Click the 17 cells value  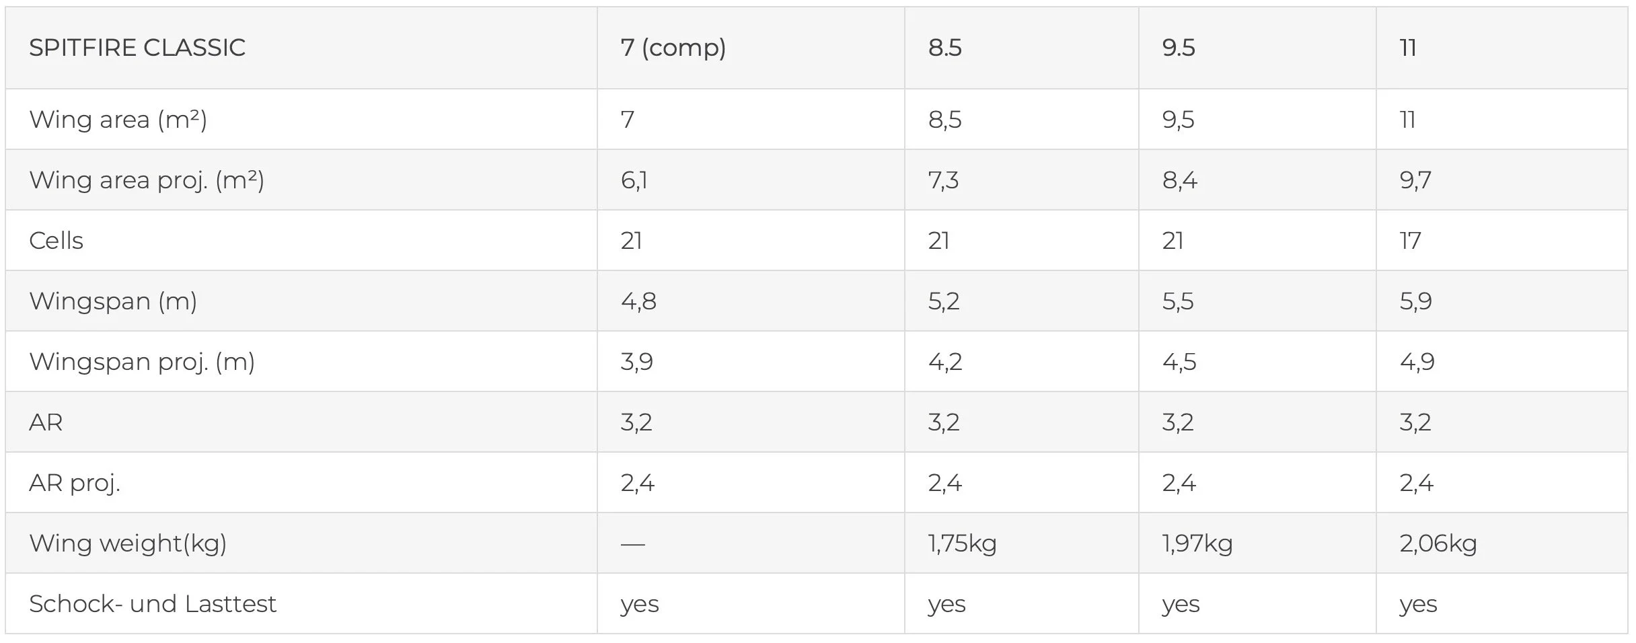click(1410, 241)
